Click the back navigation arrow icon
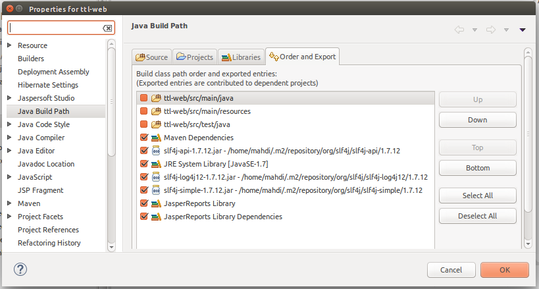 click(459, 30)
